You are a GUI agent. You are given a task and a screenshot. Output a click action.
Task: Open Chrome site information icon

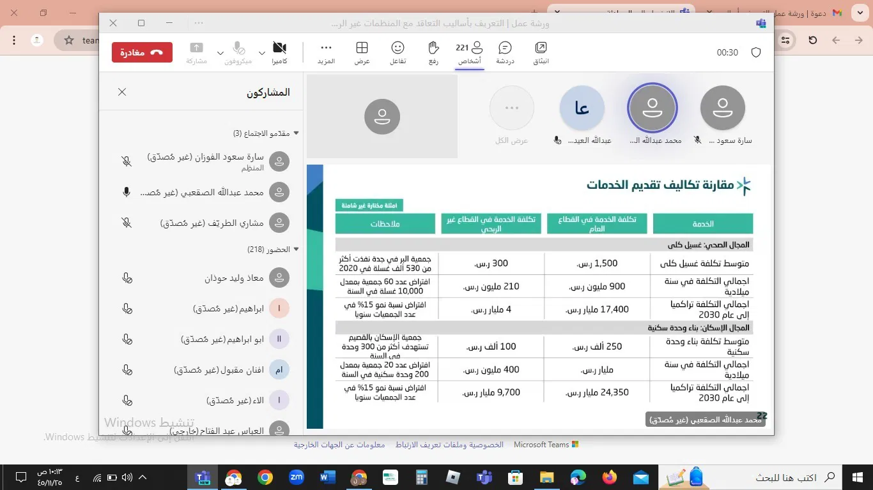785,40
